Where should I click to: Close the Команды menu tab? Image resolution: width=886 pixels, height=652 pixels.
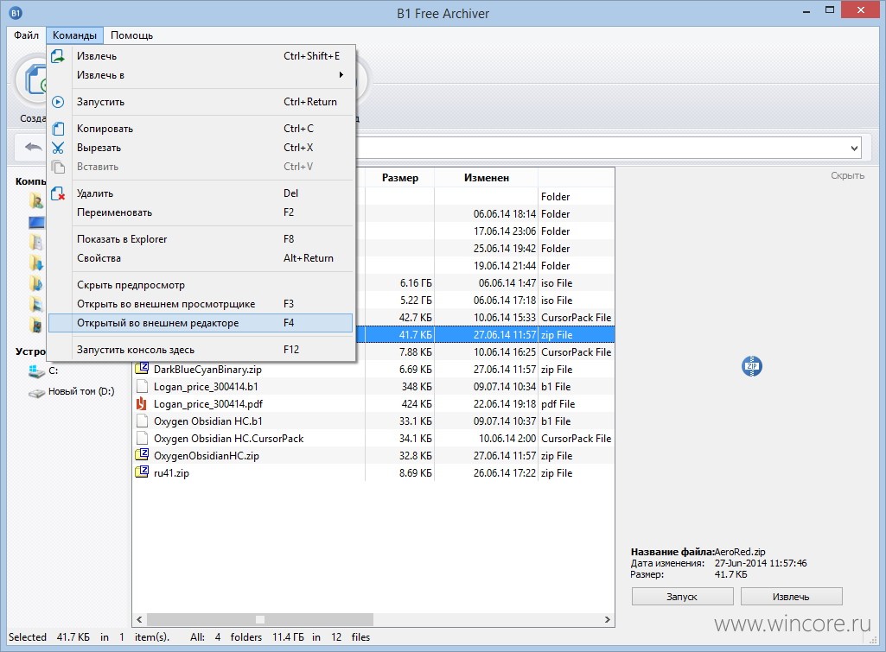(74, 35)
